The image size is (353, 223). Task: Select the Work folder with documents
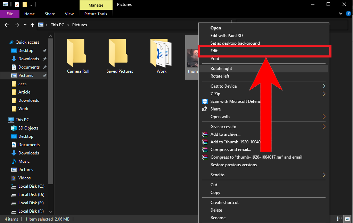pyautogui.click(x=161, y=53)
